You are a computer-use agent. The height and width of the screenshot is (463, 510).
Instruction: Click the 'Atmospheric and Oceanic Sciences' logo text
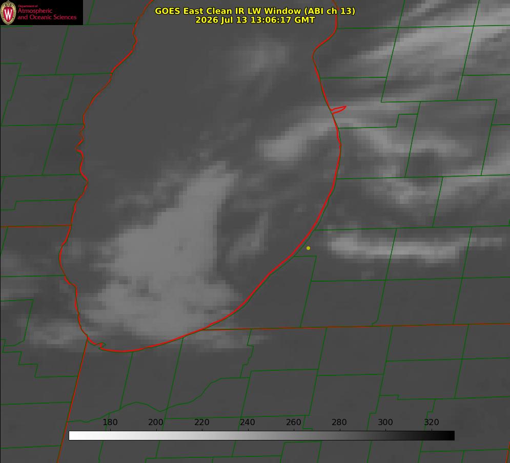pyautogui.click(x=47, y=13)
